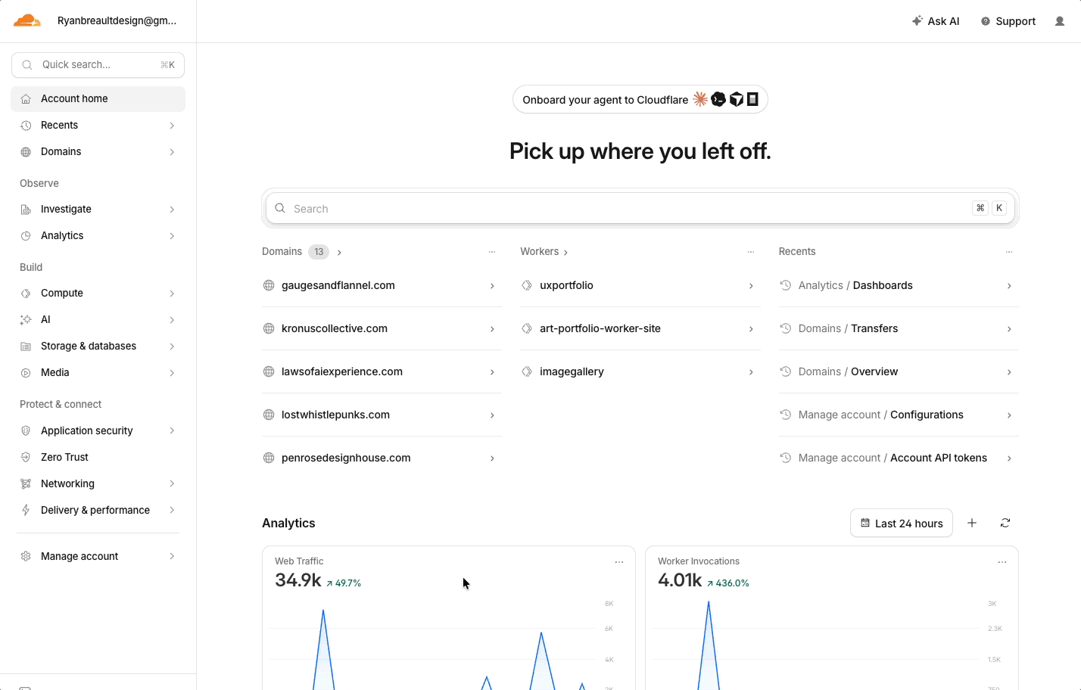Open kronuscollective.com domain

382,328
